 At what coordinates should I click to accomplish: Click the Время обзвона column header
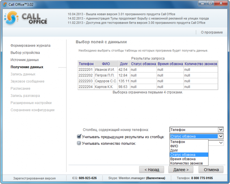point(170,64)
